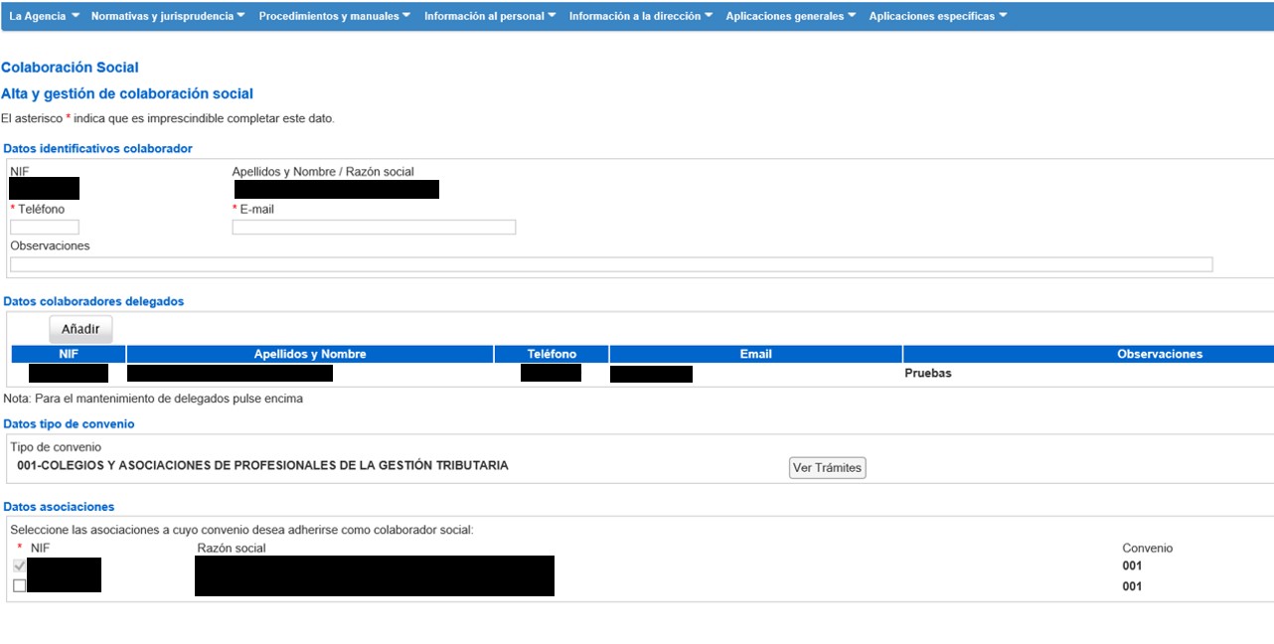Image resolution: width=1274 pixels, height=644 pixels.
Task: Expand Procedimientos y manuales dropdown
Action: click(335, 16)
